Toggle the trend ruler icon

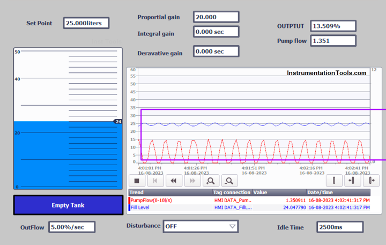click(334, 181)
